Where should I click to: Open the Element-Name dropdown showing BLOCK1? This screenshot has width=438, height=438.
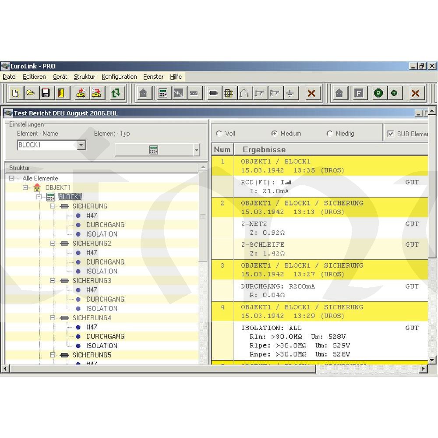[81, 145]
